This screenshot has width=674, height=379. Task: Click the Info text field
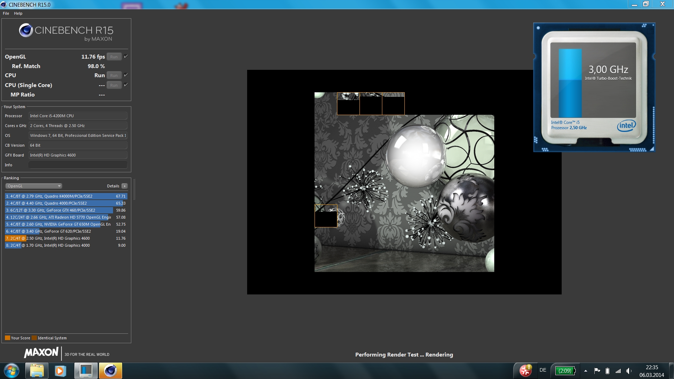(x=78, y=165)
